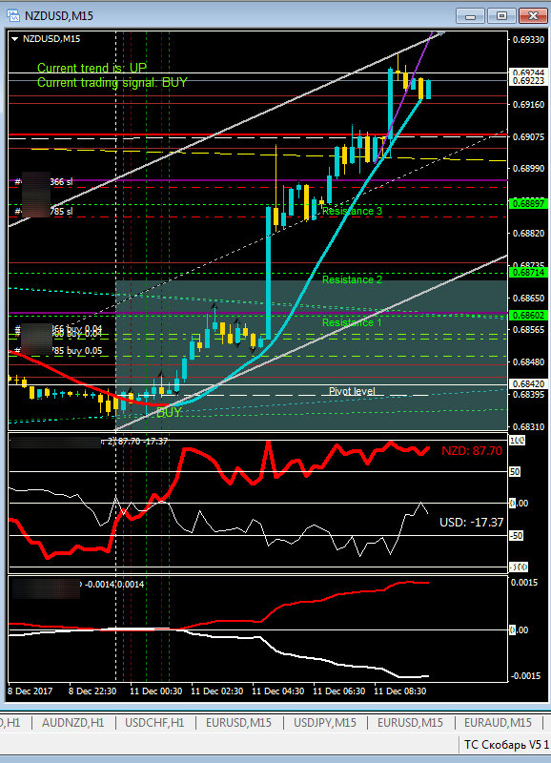
Task: Select the Resistance 1 level label
Action: coord(352,322)
